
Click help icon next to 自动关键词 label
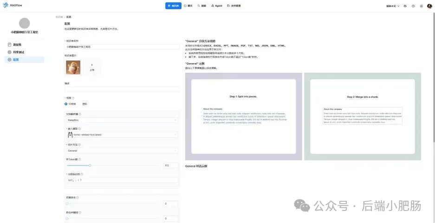tap(79, 212)
